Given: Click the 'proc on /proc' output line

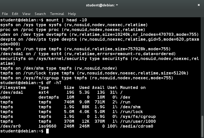Looking at the screenshot, I should point(73,29).
